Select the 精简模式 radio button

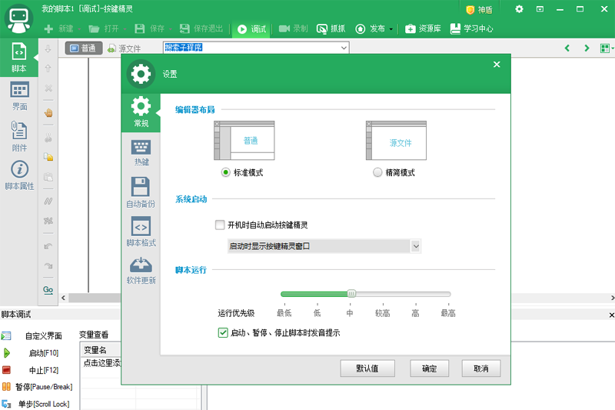tap(377, 173)
